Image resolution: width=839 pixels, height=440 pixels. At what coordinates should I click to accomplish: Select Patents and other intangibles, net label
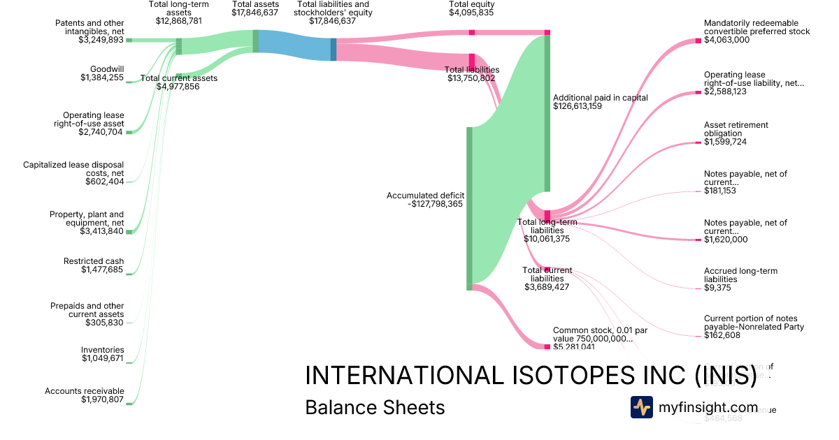click(89, 31)
